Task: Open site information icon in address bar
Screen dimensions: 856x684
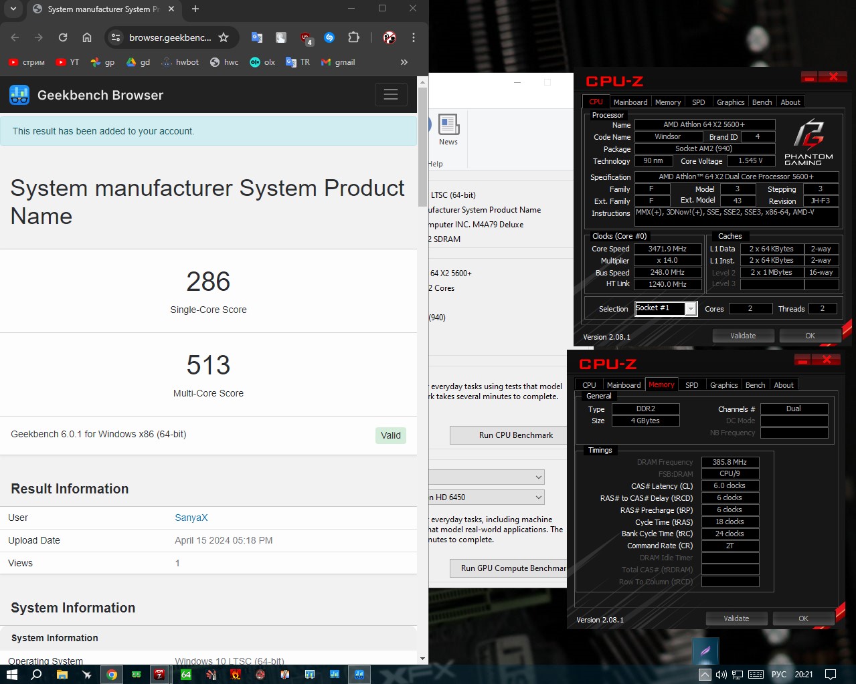Action: click(116, 37)
